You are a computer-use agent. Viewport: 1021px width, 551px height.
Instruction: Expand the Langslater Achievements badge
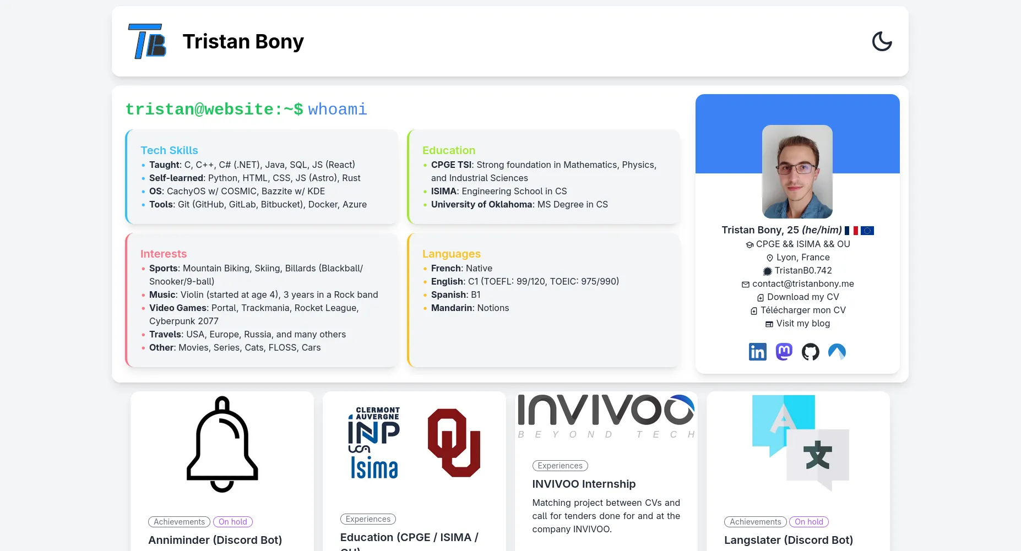tap(755, 521)
